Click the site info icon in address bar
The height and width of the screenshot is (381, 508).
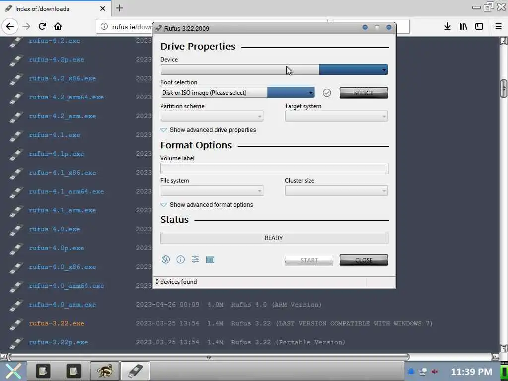pos(104,26)
